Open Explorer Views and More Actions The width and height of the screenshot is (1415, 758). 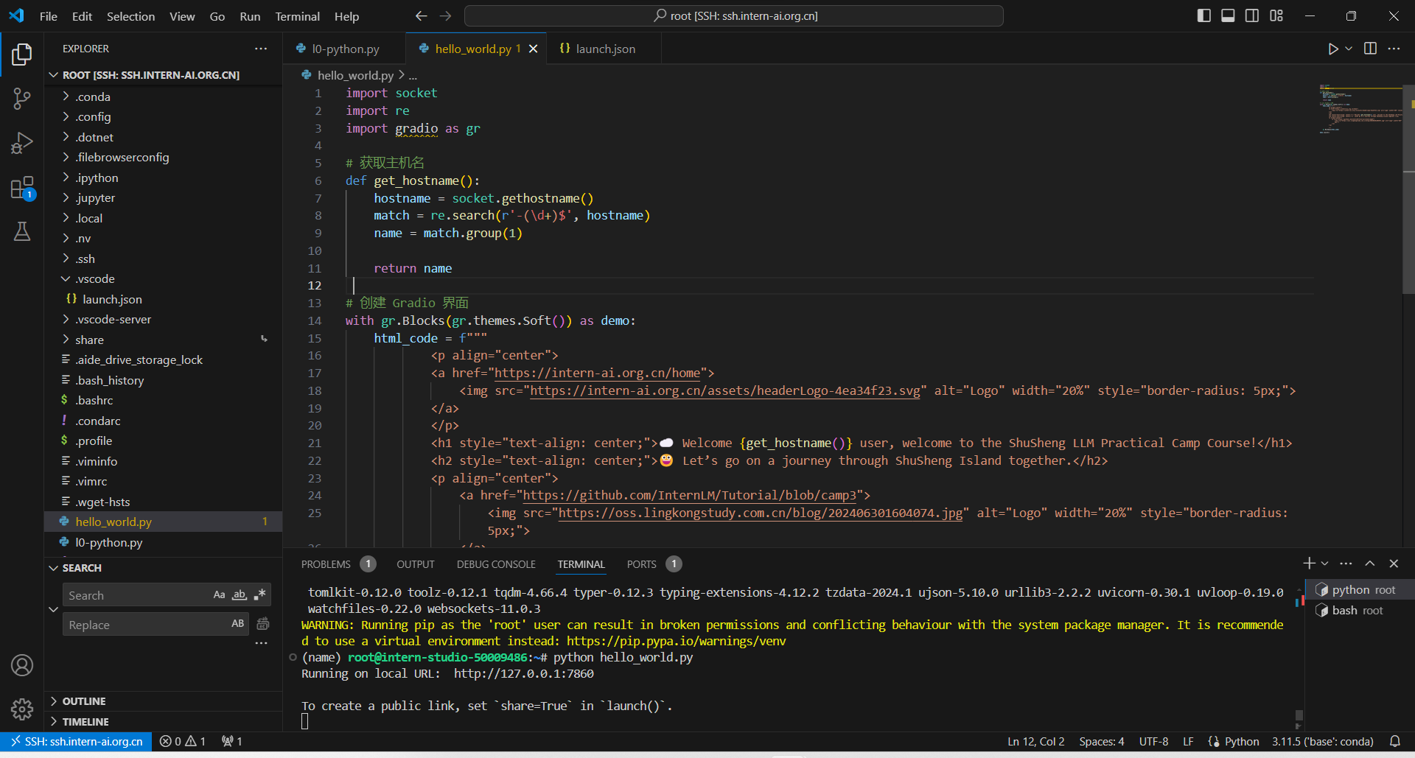(261, 49)
